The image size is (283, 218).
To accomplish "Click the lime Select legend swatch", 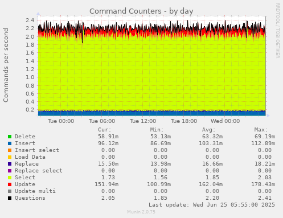I will click(x=10, y=178).
